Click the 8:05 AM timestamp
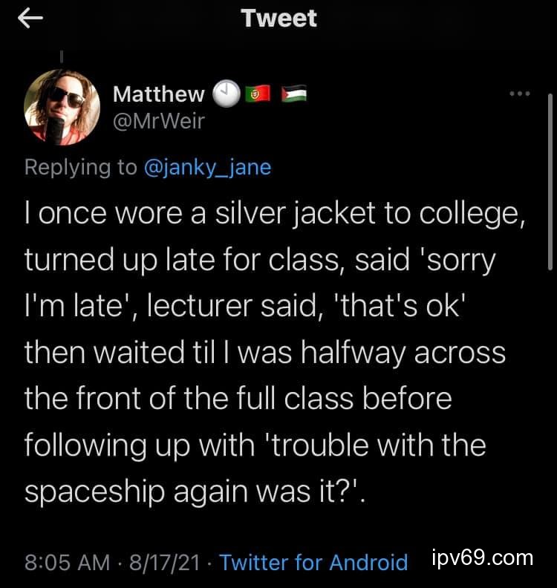Image resolution: width=557 pixels, height=588 pixels. [x=67, y=562]
